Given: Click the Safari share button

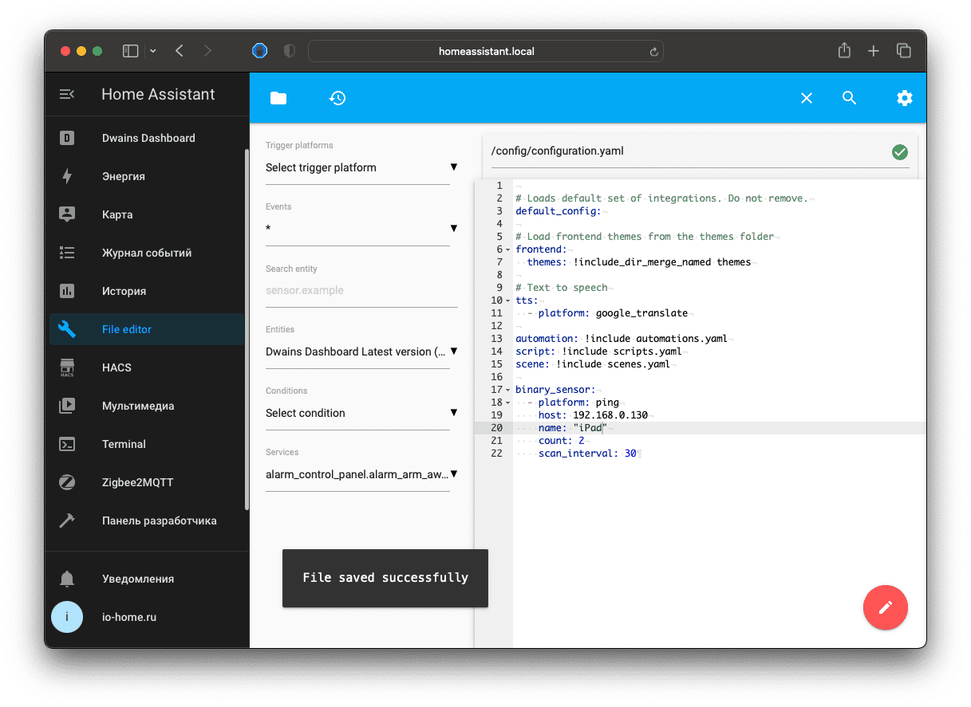Looking at the screenshot, I should click(844, 51).
